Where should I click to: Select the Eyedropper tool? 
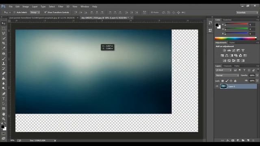(x=4, y=48)
